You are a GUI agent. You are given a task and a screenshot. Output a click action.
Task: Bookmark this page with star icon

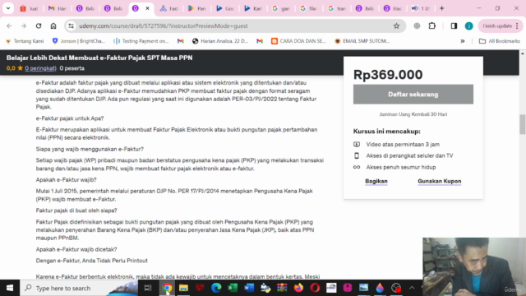point(396,25)
